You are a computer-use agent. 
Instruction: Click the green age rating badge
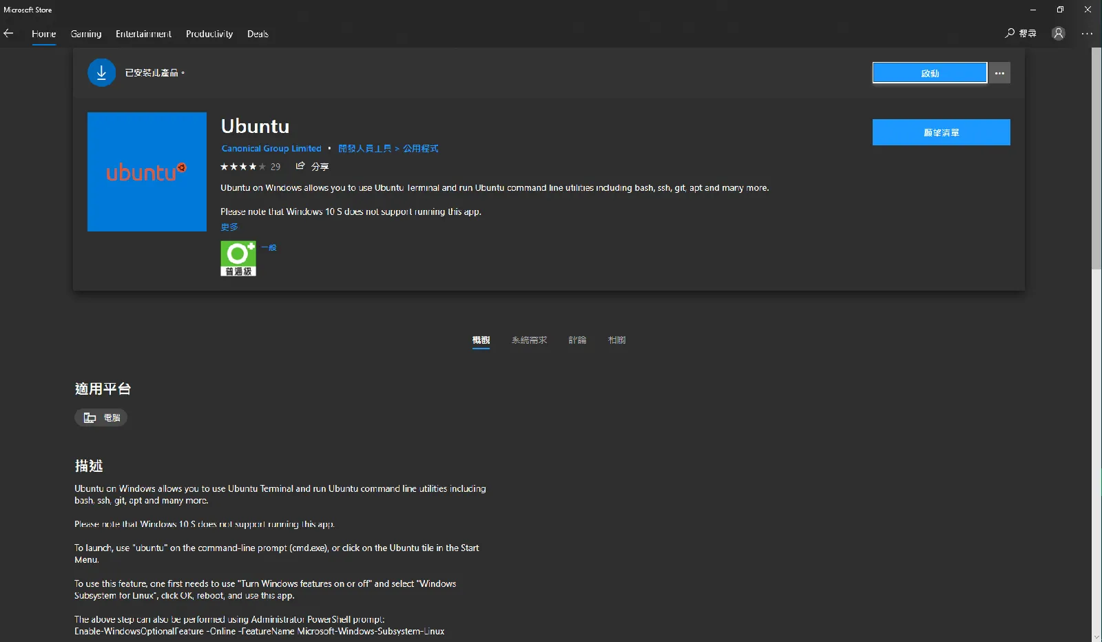coord(238,258)
